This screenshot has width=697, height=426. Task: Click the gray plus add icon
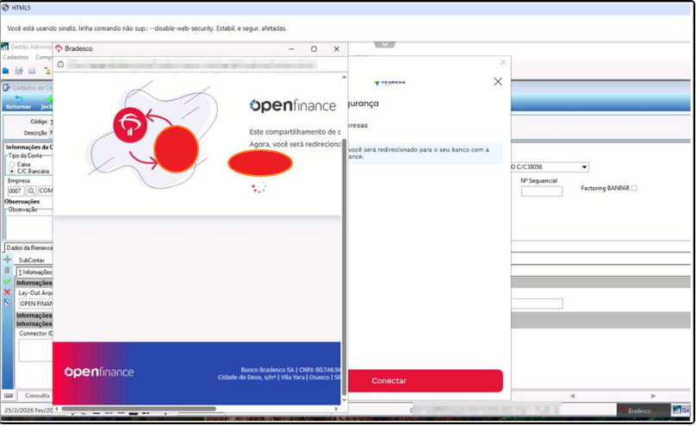[7, 259]
